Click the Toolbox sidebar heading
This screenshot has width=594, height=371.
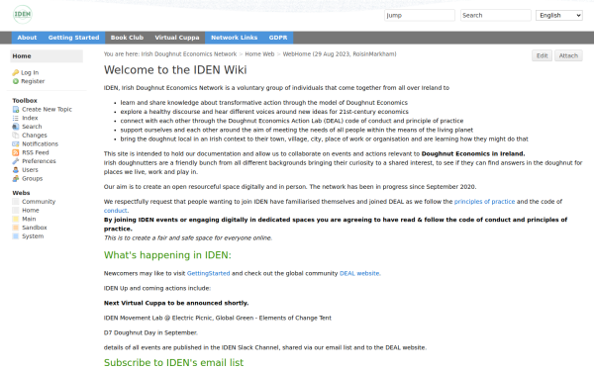pyautogui.click(x=25, y=100)
